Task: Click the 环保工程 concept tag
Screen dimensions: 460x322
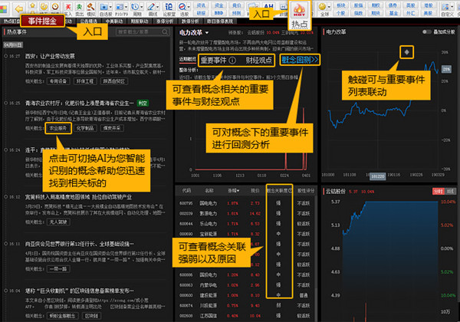Action: pyautogui.click(x=85, y=81)
